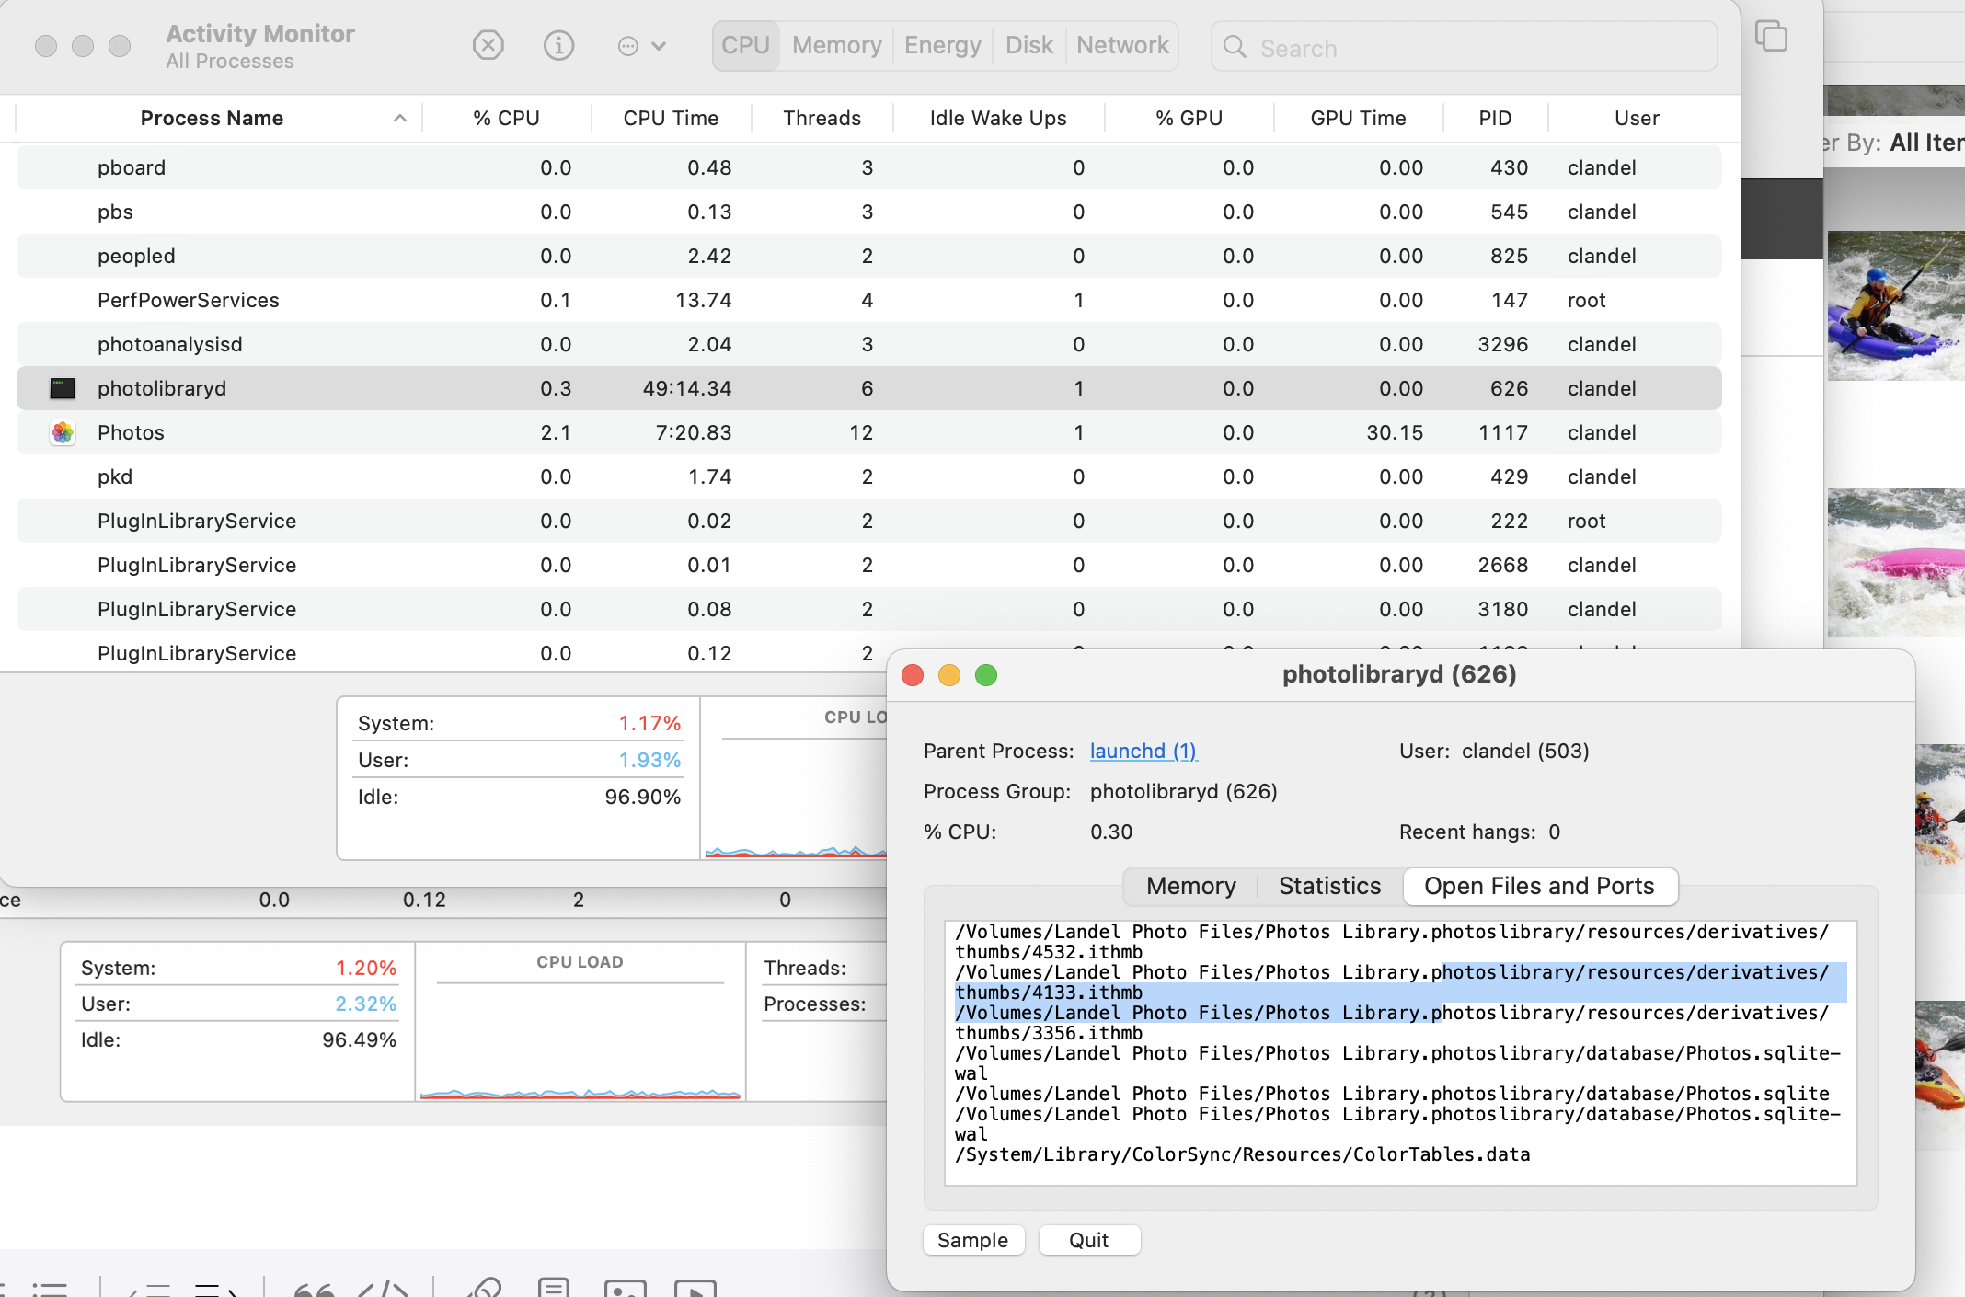
Task: Open the Energy tab
Action: pyautogui.click(x=942, y=45)
